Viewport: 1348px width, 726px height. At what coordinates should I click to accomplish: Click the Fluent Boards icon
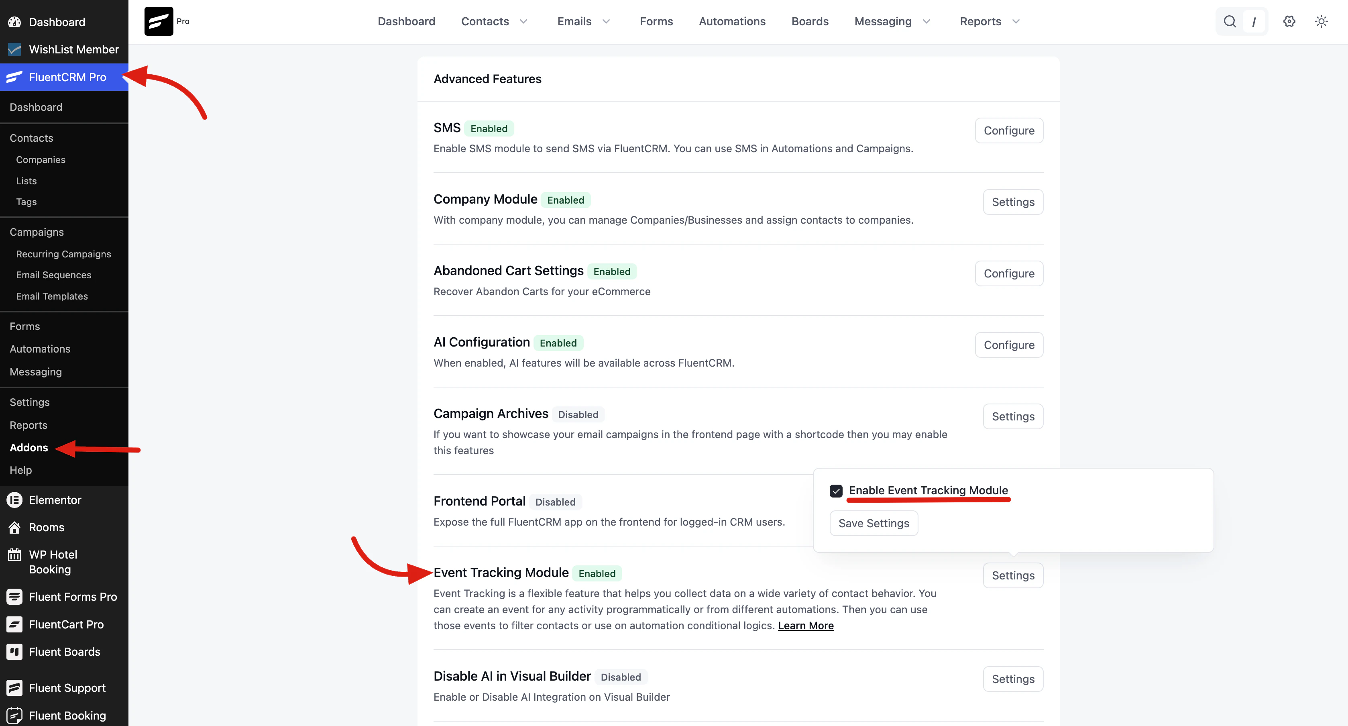point(14,652)
